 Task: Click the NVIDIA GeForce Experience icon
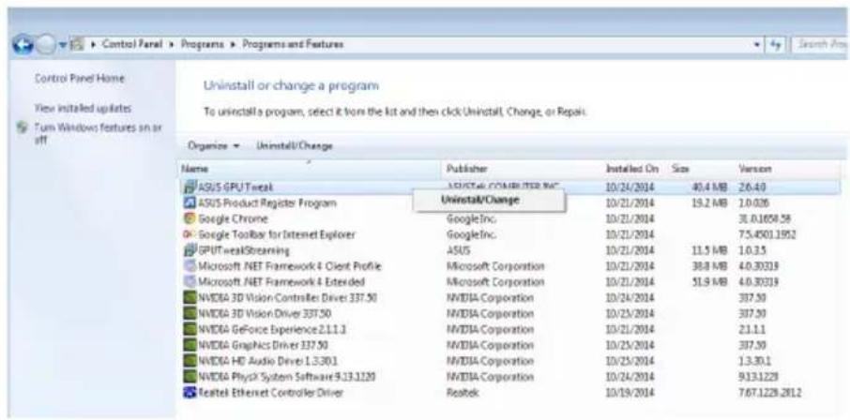pyautogui.click(x=190, y=329)
